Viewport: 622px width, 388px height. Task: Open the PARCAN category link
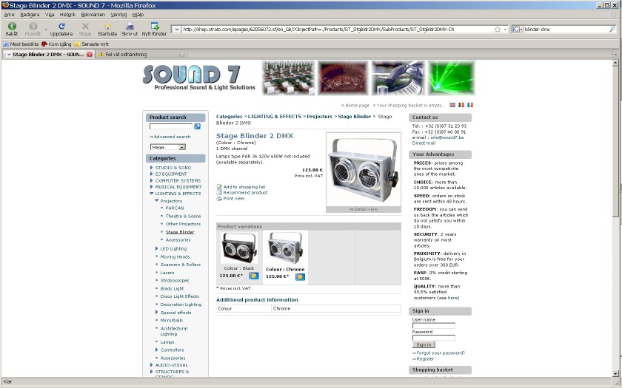click(x=175, y=208)
